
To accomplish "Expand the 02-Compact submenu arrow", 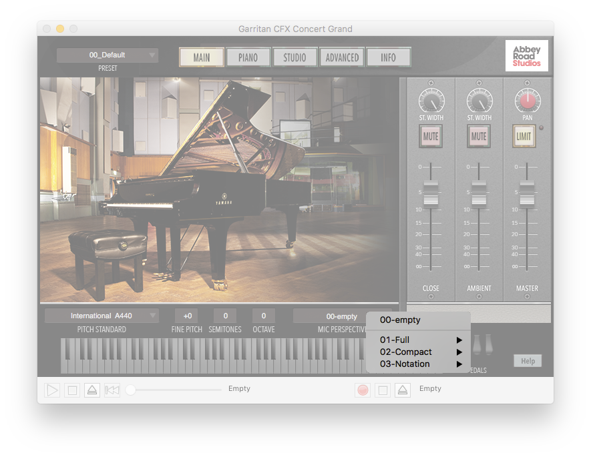I will pos(459,352).
